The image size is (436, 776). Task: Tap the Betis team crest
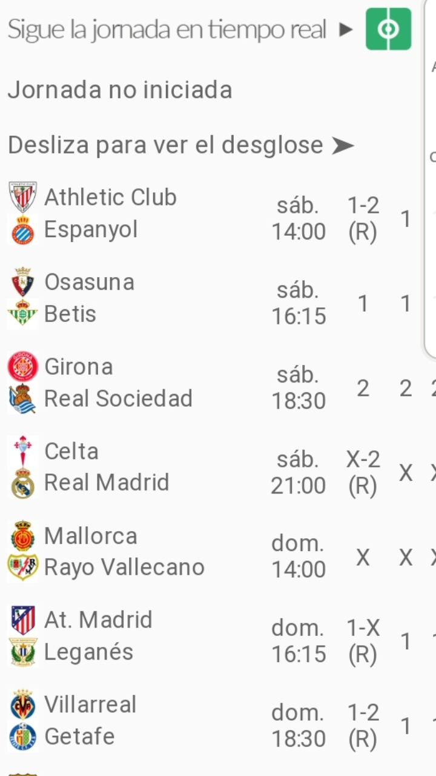coord(23,314)
